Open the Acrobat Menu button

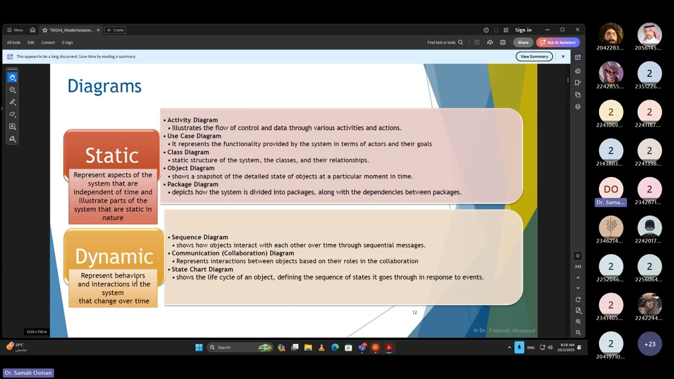(15, 30)
